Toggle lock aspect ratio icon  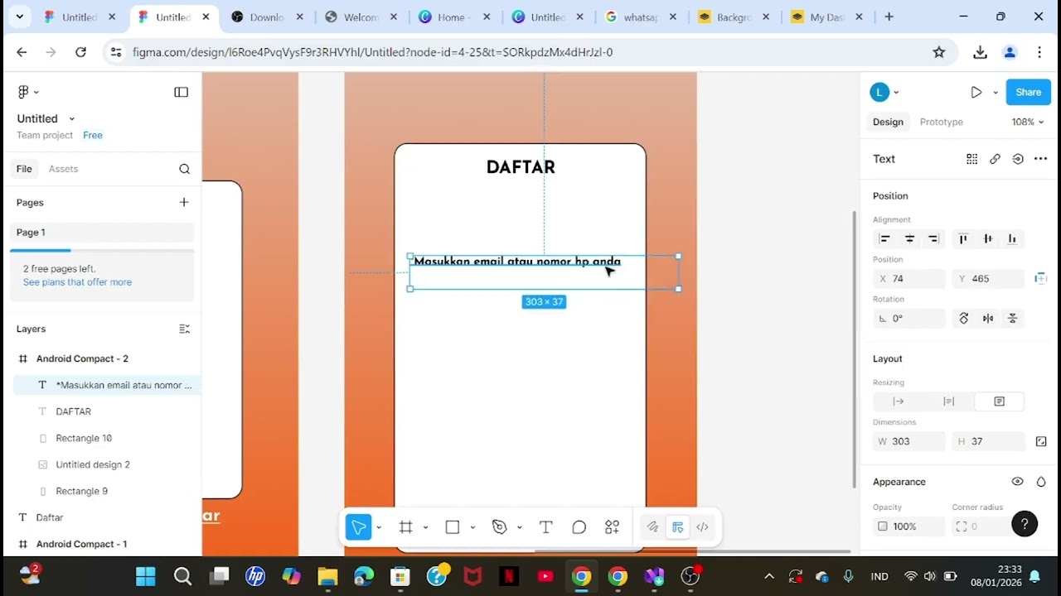click(1041, 441)
